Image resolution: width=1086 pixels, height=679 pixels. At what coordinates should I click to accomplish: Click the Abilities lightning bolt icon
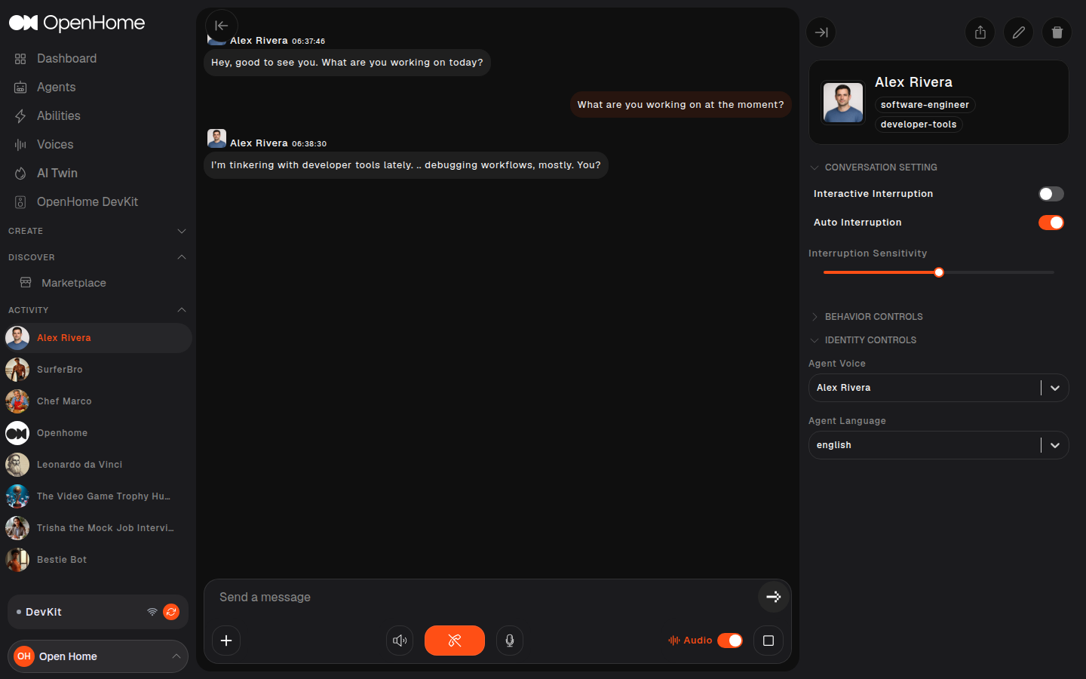click(x=20, y=116)
